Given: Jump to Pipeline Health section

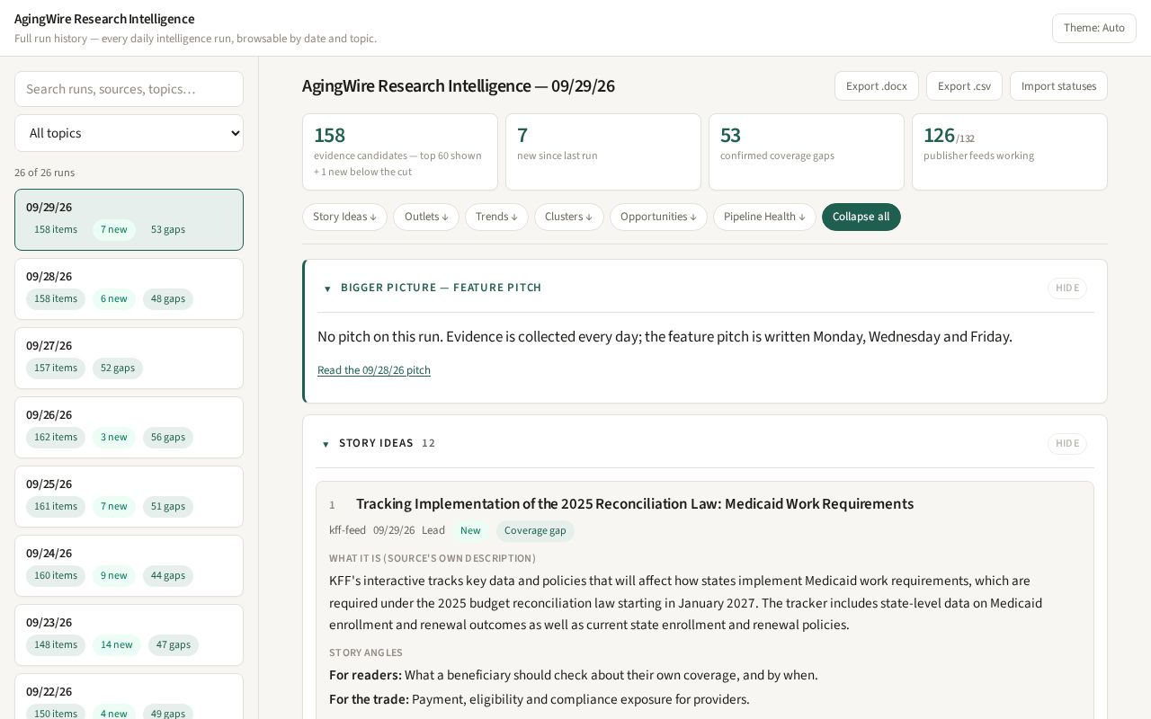Looking at the screenshot, I should point(764,217).
